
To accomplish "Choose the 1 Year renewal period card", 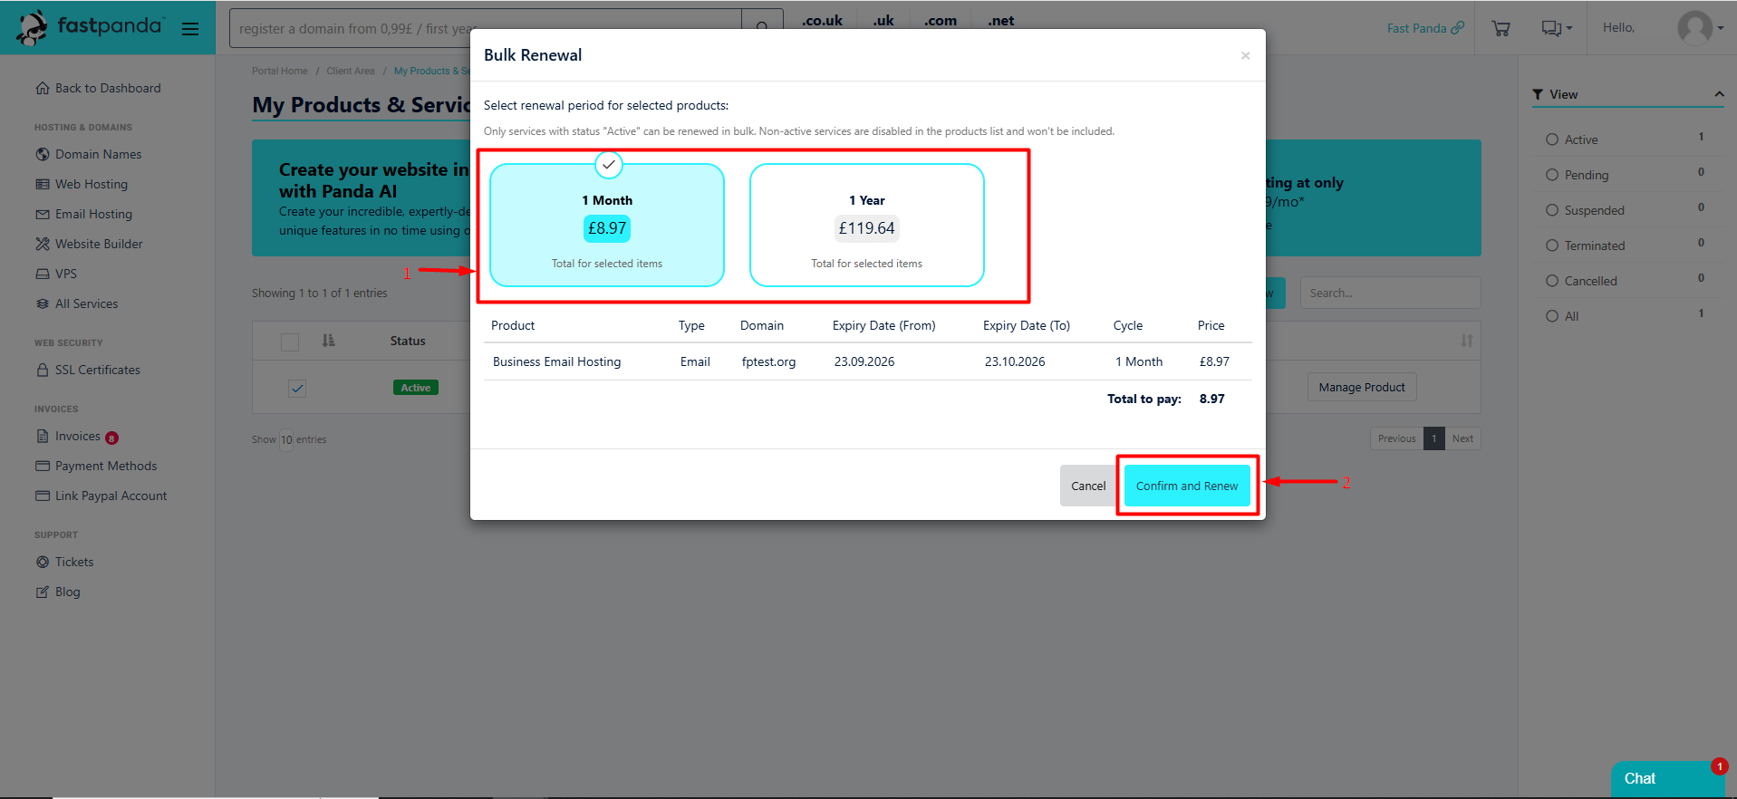I will tap(866, 226).
